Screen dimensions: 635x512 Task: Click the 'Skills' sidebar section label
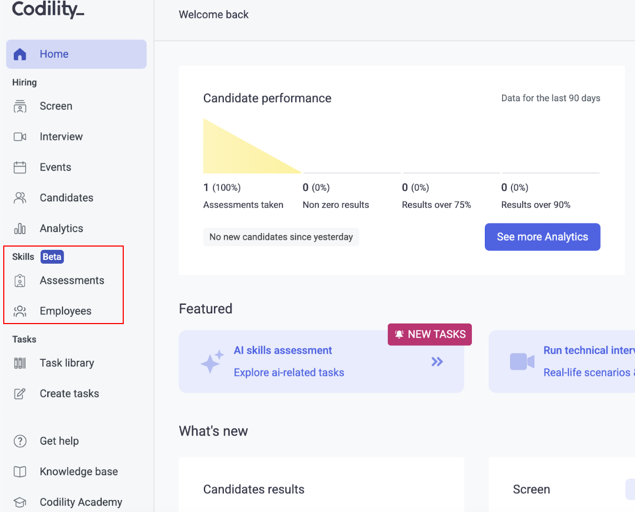pos(23,257)
